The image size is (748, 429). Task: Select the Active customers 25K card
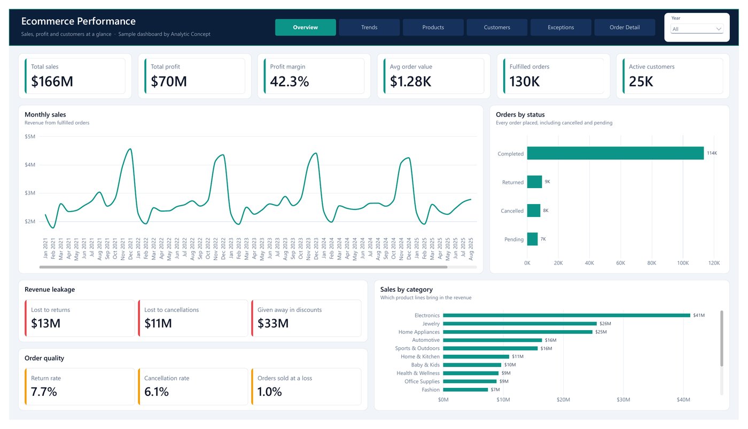tap(673, 76)
